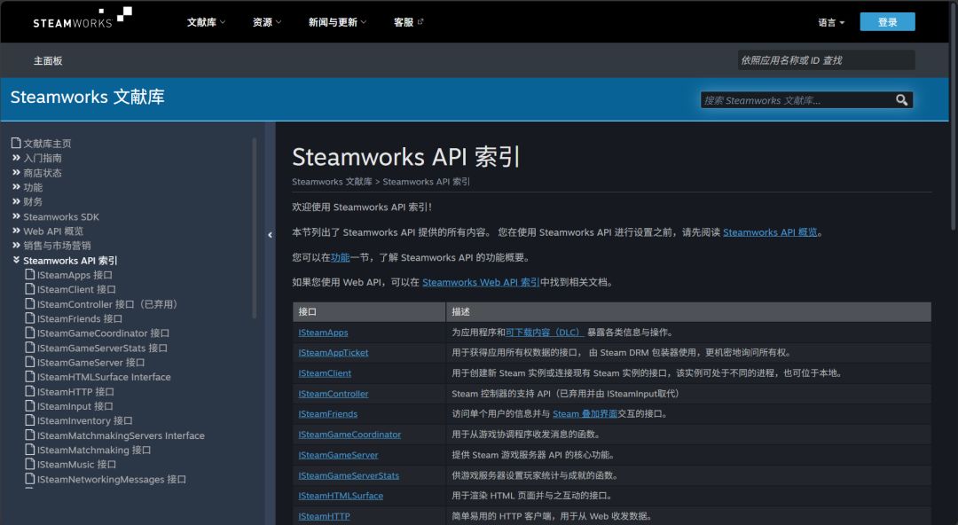The width and height of the screenshot is (958, 525).
Task: Click the page icon next to ISteamApps 接口
Action: 30,274
